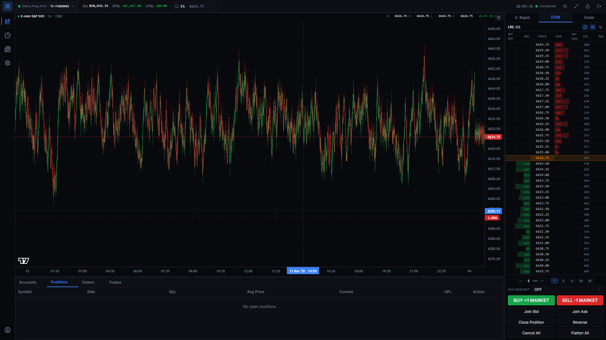Open the Trades tab
This screenshot has height=340, width=606.
(x=115, y=282)
